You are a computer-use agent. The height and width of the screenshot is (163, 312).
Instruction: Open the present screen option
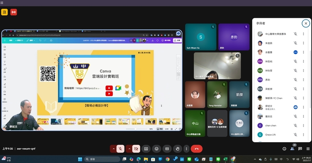[x=146, y=149]
